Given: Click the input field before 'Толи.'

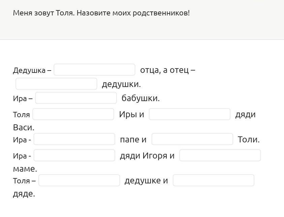Looking at the screenshot, I should [x=192, y=139].
